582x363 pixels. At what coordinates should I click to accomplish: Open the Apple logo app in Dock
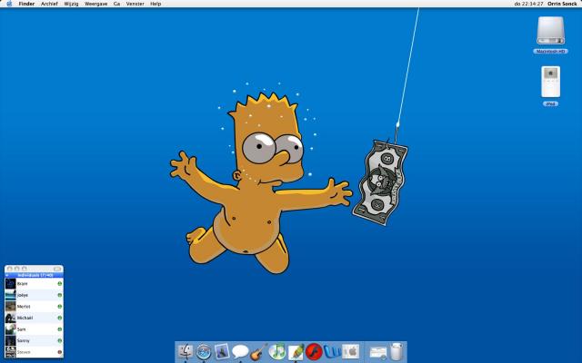pos(350,351)
